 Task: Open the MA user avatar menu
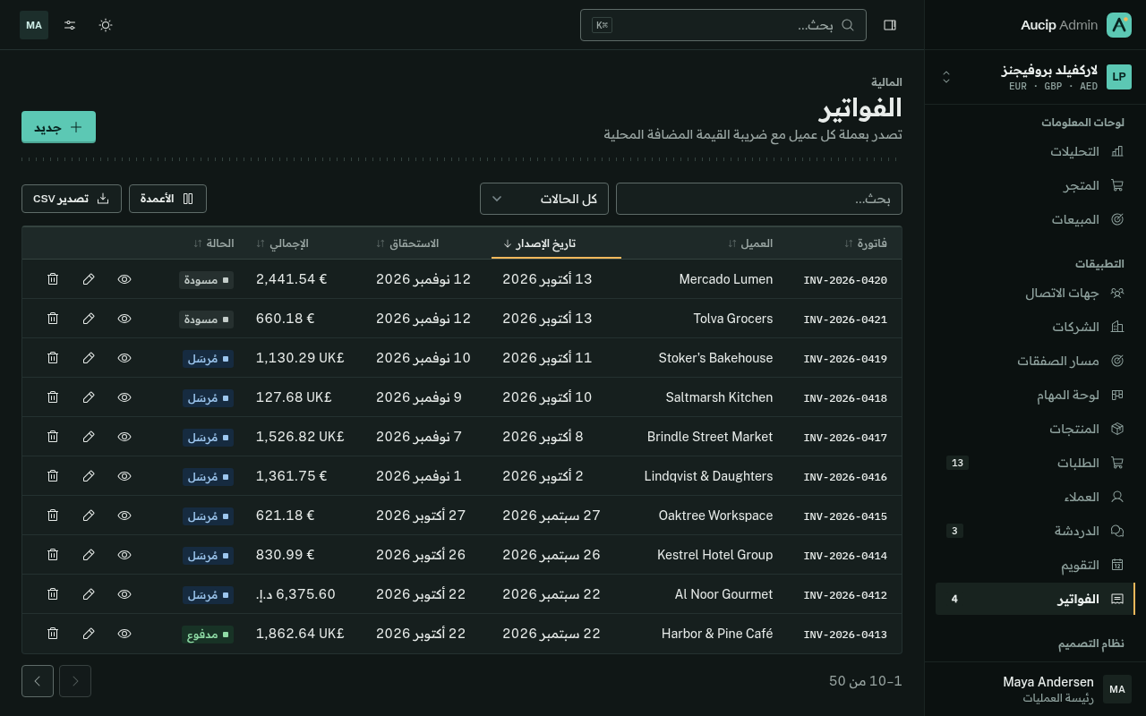click(34, 25)
